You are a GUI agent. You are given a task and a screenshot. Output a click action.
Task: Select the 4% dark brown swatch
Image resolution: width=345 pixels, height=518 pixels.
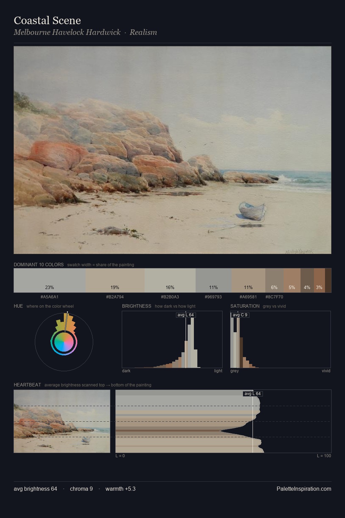pyautogui.click(x=307, y=280)
